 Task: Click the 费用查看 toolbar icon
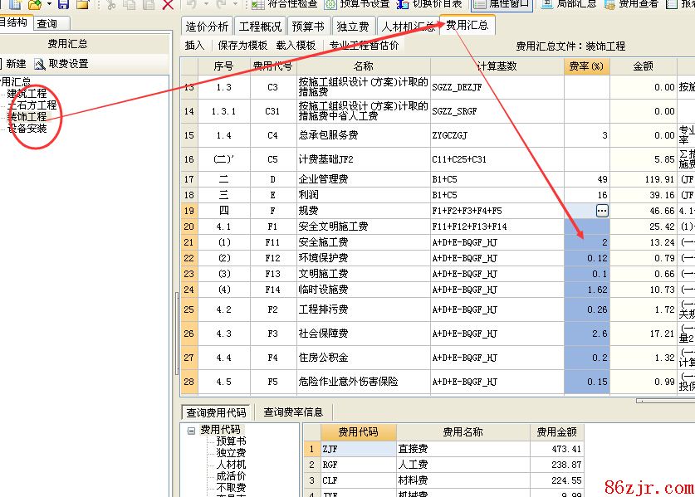[631, 4]
